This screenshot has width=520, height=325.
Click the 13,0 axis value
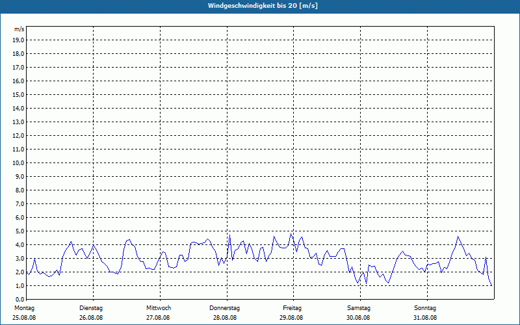click(x=18, y=122)
